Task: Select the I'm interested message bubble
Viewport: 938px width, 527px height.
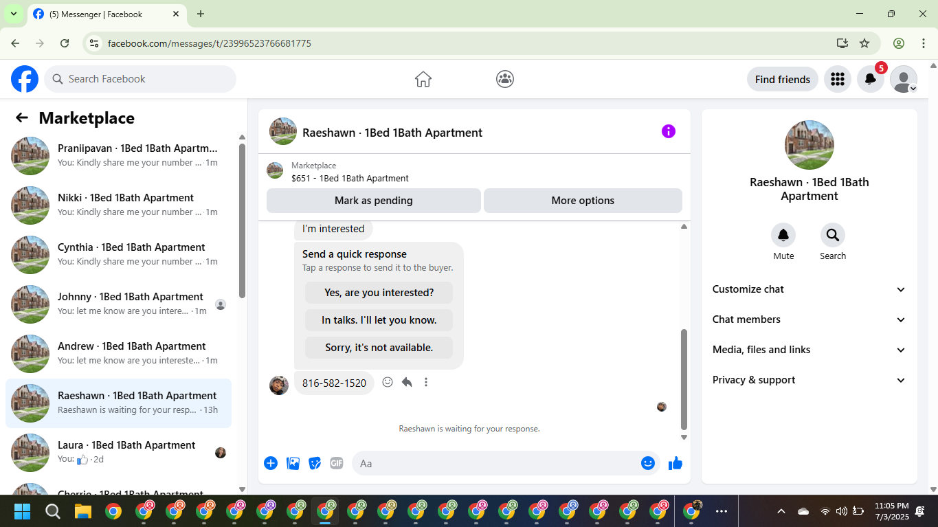Action: click(333, 229)
